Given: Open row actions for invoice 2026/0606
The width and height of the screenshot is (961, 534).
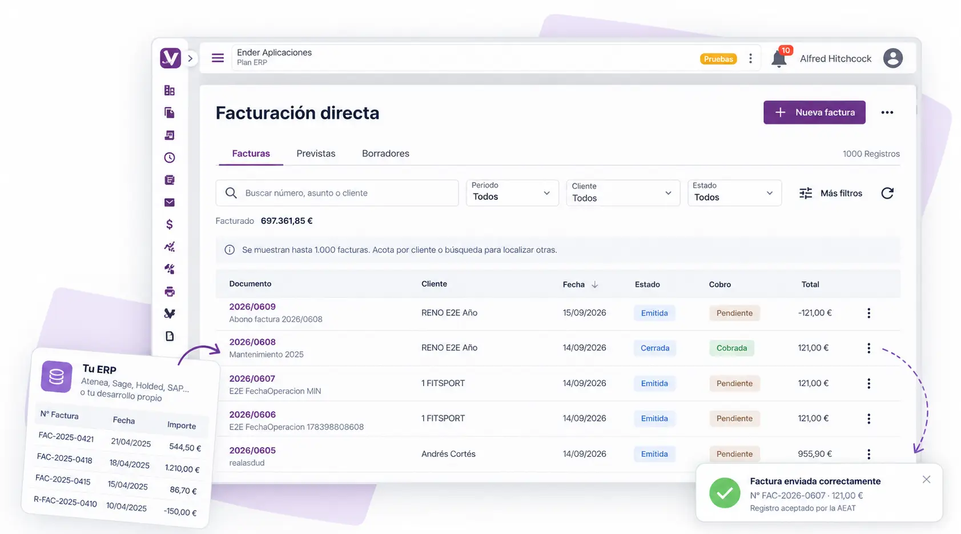Looking at the screenshot, I should click(868, 419).
